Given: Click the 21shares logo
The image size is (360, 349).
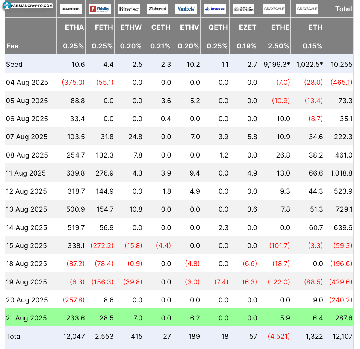Looking at the screenshot, I should 157,9.
